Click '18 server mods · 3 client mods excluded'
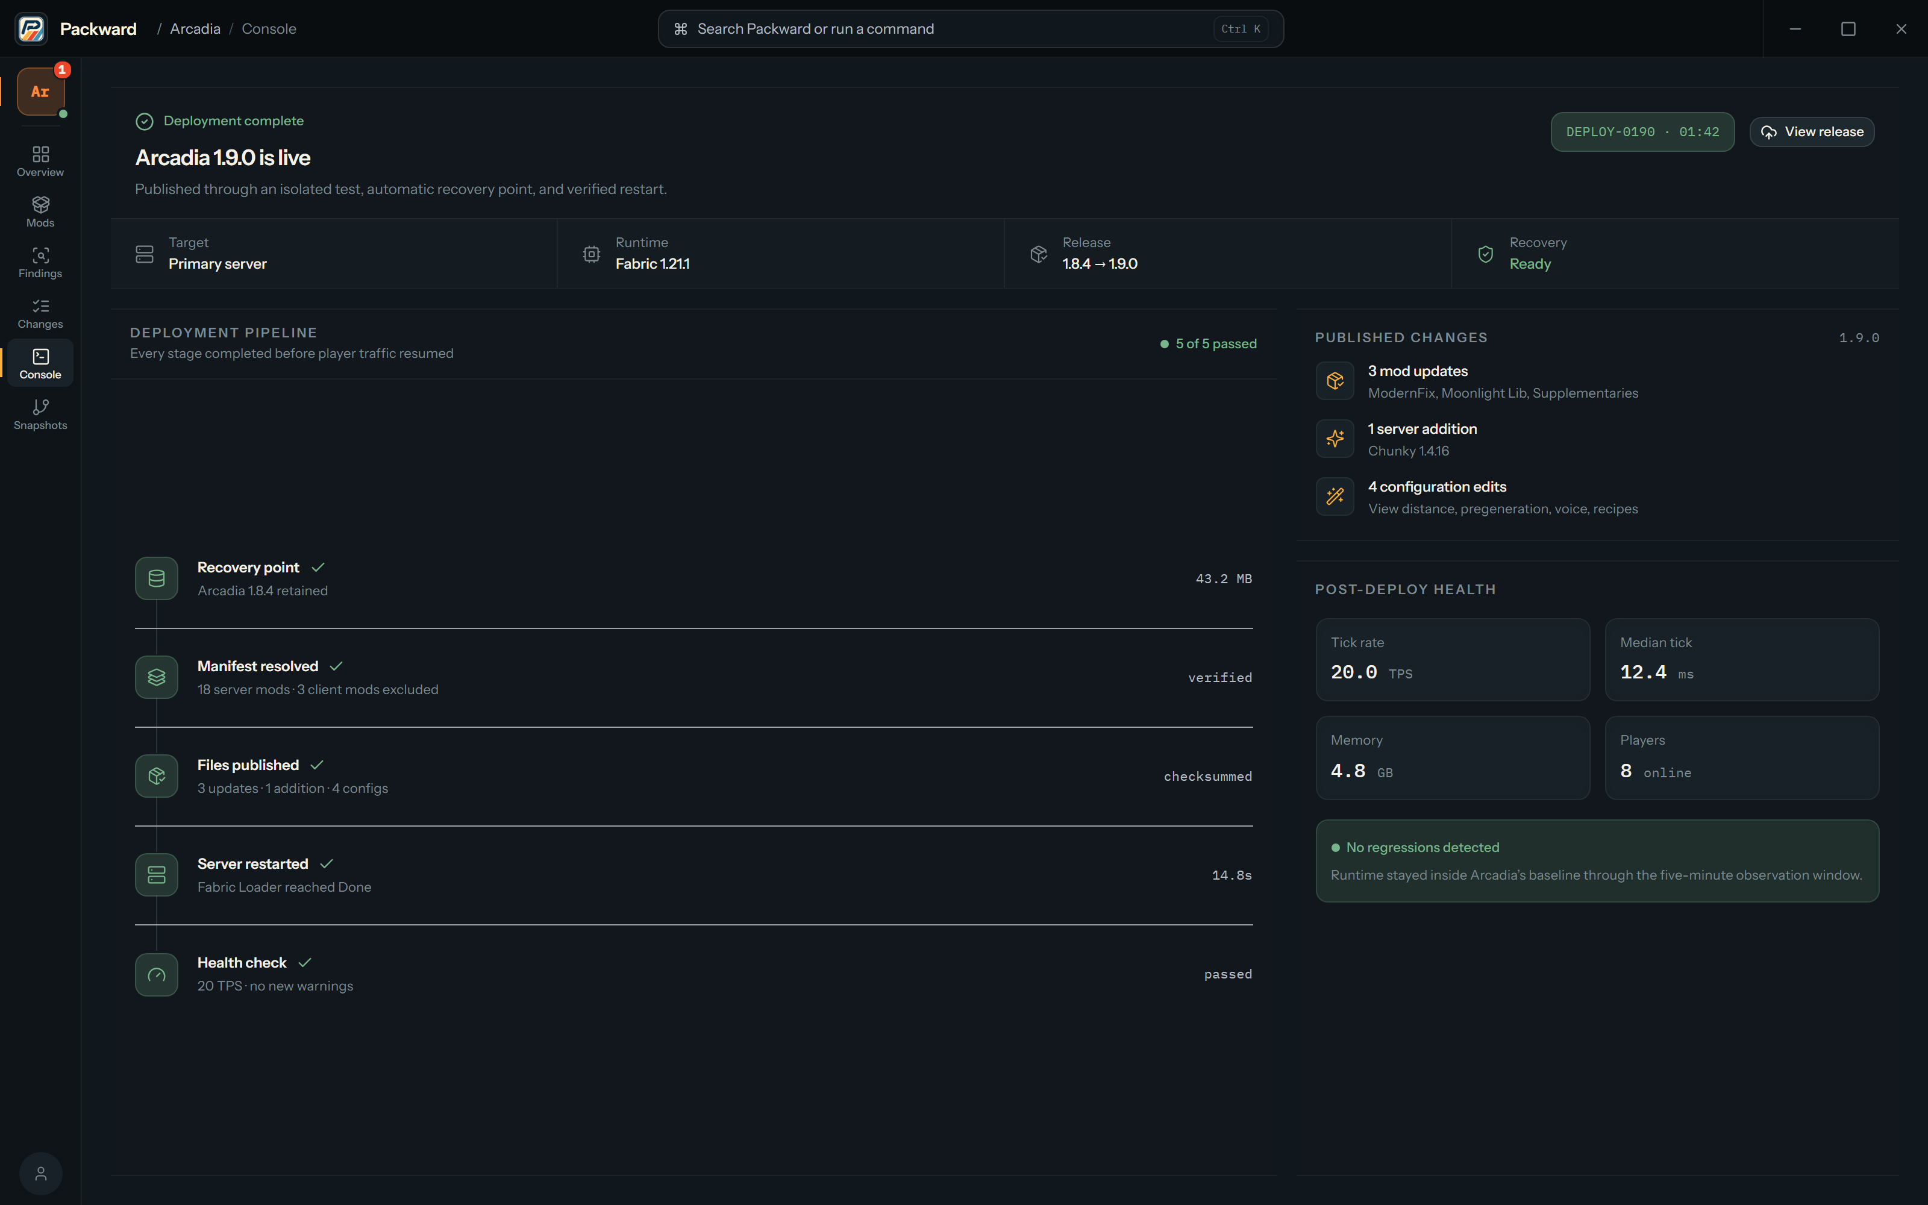The image size is (1928, 1205). [318, 689]
